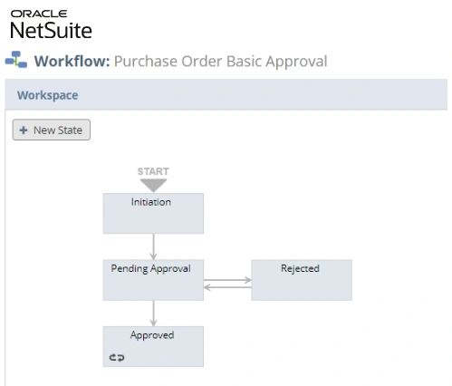Select the Initiation state box

153,213
